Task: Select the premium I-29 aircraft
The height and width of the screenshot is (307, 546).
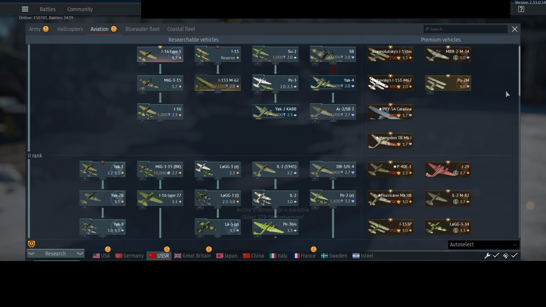Action: 448,170
